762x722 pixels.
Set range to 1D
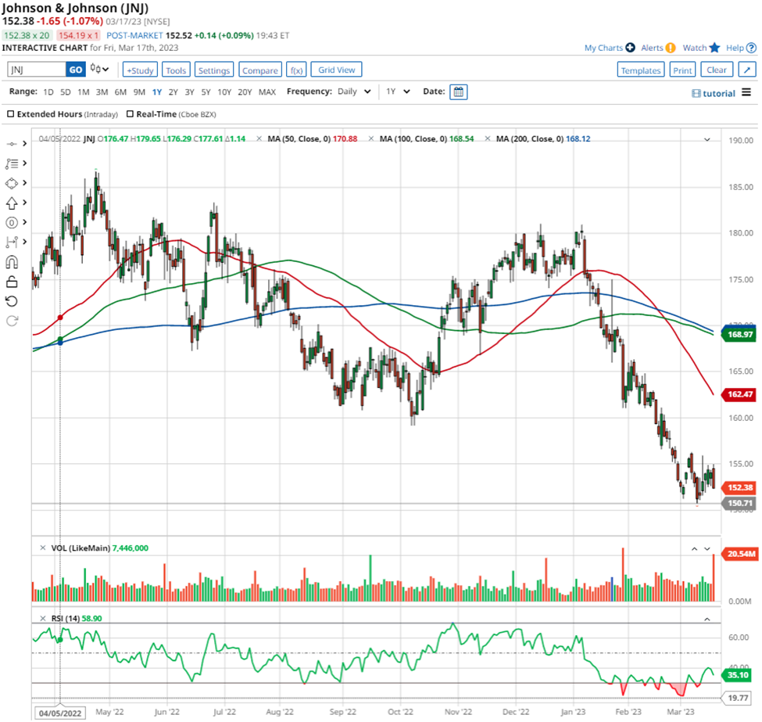click(x=48, y=92)
